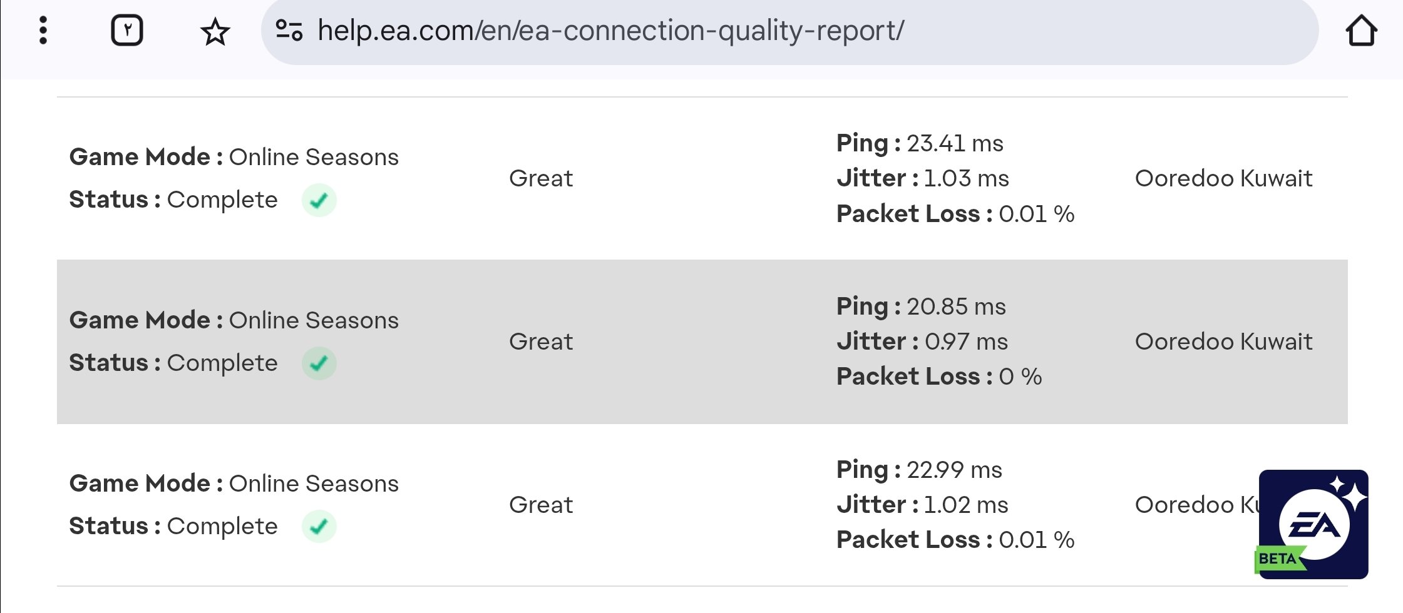This screenshot has width=1403, height=613.
Task: Select the first row's Game Mode text
Action: [234, 157]
